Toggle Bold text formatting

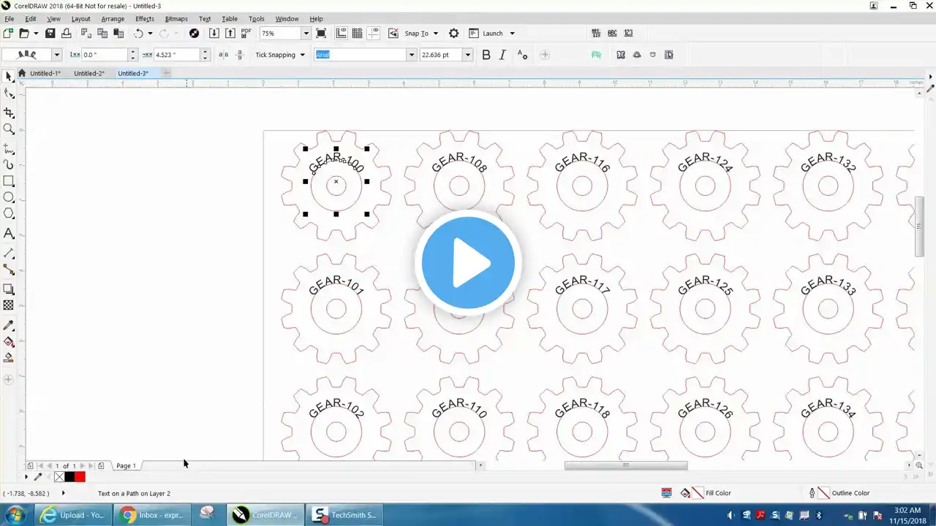point(486,55)
